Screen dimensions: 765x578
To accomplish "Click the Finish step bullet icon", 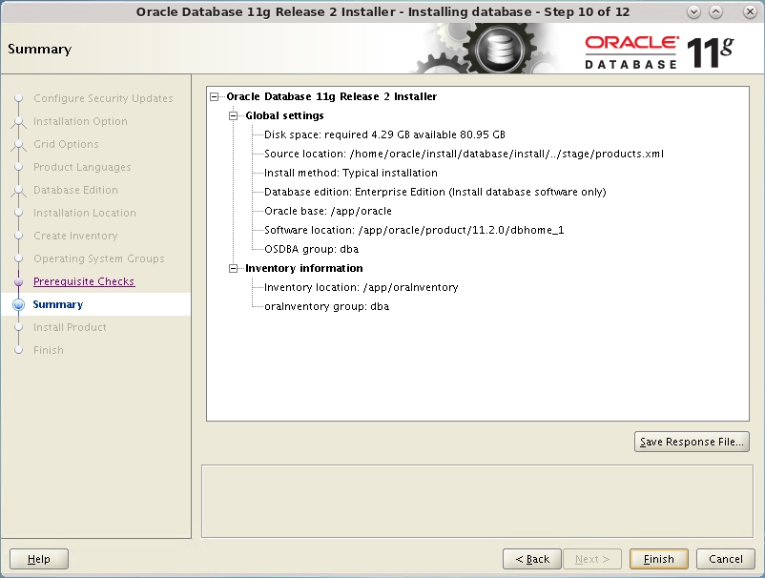I will pos(18,350).
